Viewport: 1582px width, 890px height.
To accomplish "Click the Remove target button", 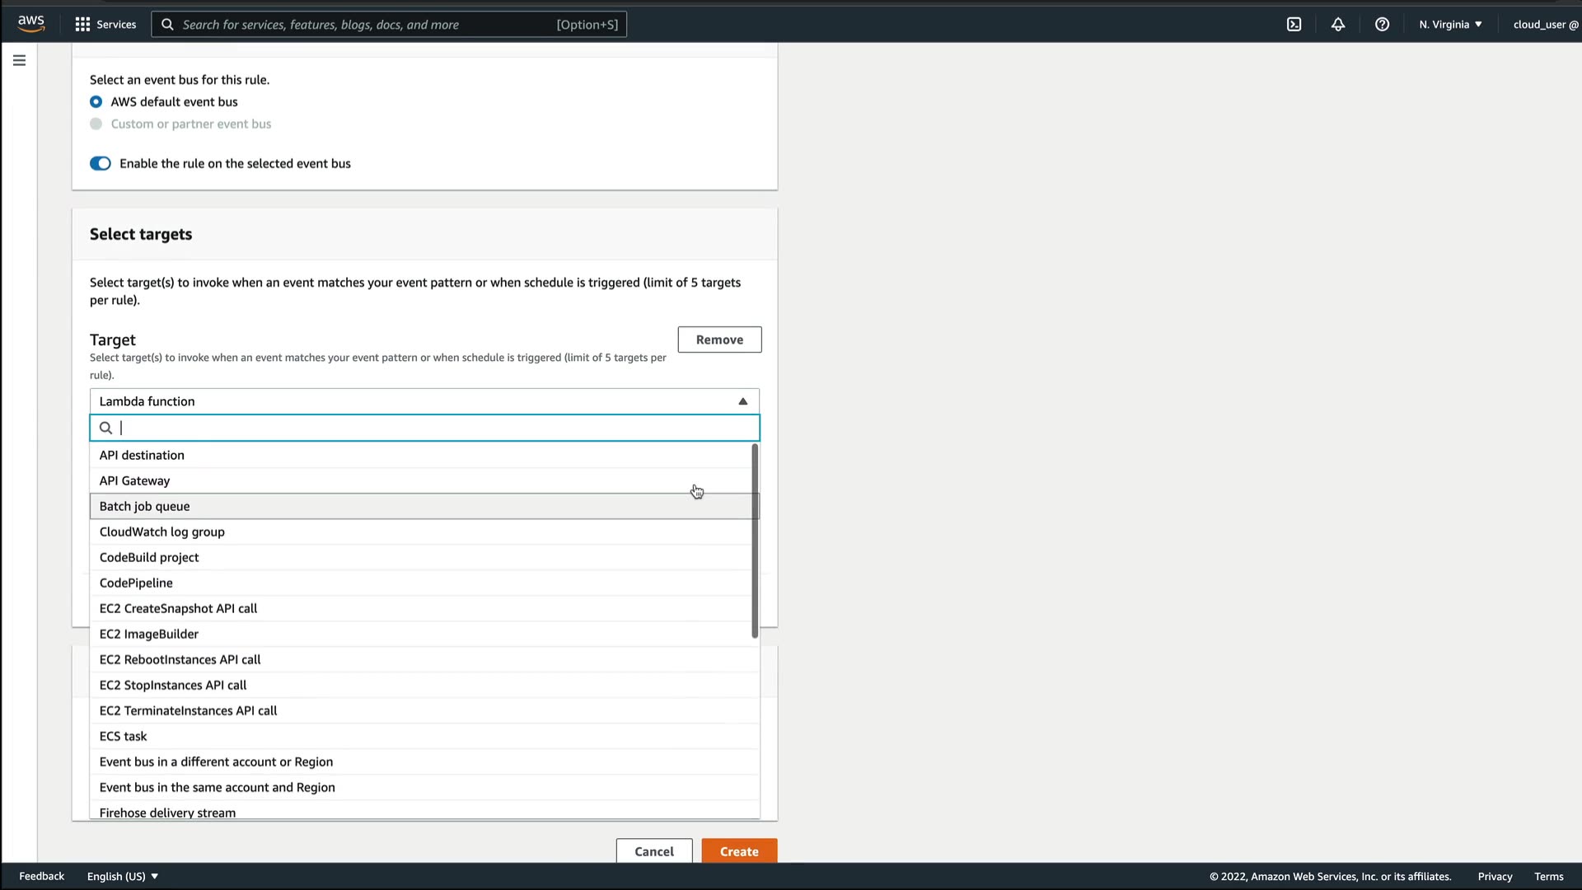I will click(x=718, y=340).
